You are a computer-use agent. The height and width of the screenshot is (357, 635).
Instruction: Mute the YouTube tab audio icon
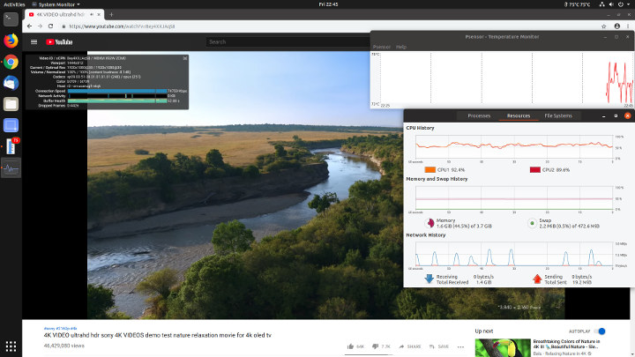pos(92,14)
